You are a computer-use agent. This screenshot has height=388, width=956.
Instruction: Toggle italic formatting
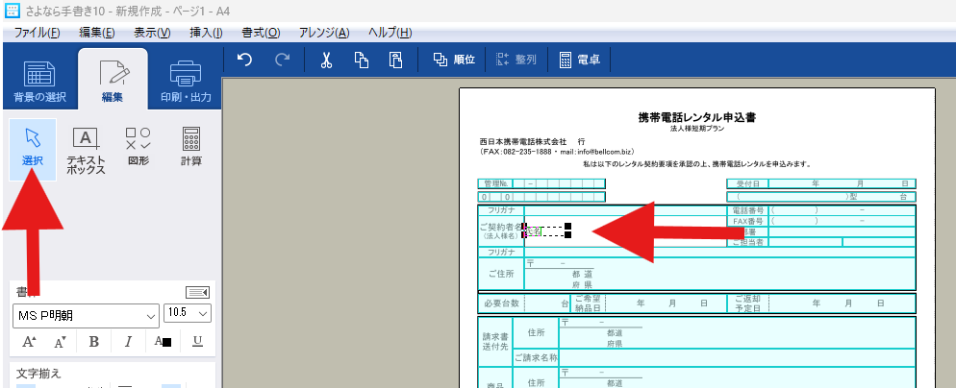(x=128, y=341)
